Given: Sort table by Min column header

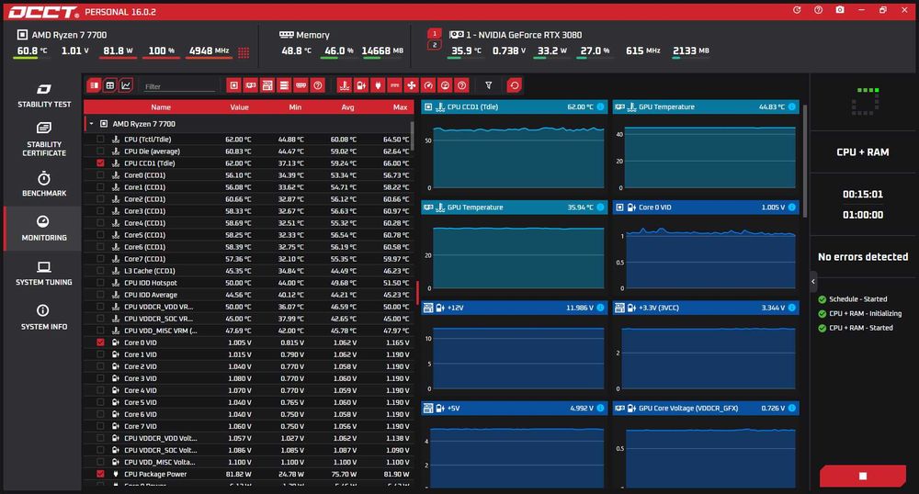Looking at the screenshot, I should (295, 107).
